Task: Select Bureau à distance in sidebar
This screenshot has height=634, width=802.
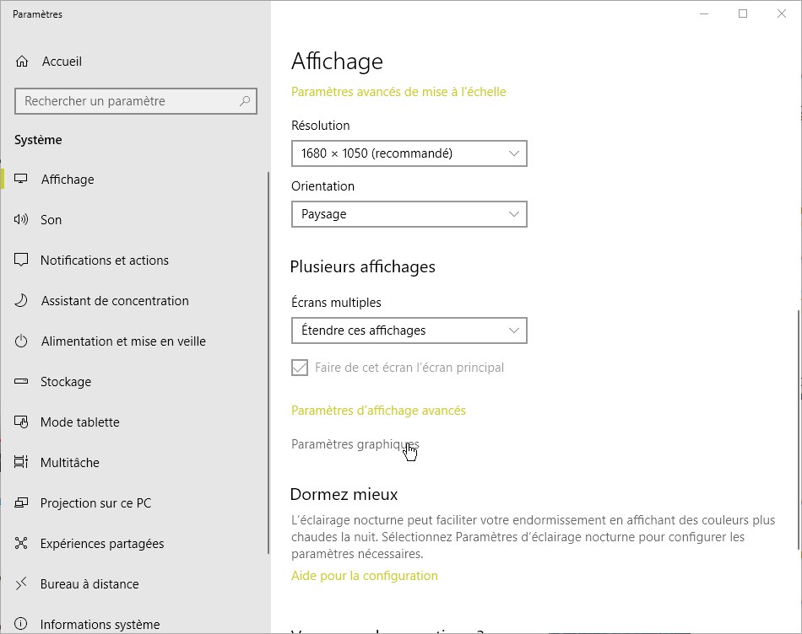Action: coord(89,584)
